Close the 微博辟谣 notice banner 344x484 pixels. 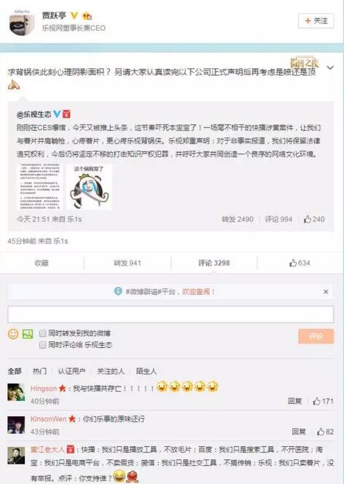pos(326,292)
